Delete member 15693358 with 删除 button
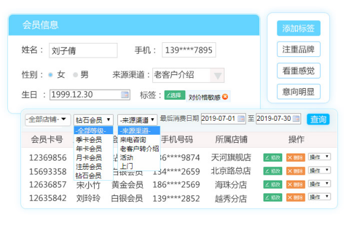The height and width of the screenshot is (228, 346). pyautogui.click(x=296, y=171)
